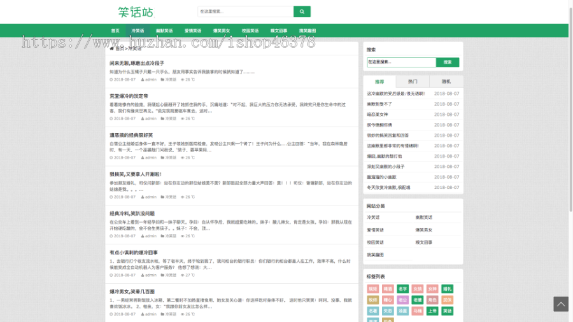The width and height of the screenshot is (573, 322).
Task: Click the green 笑话 tag
Action: (448, 311)
